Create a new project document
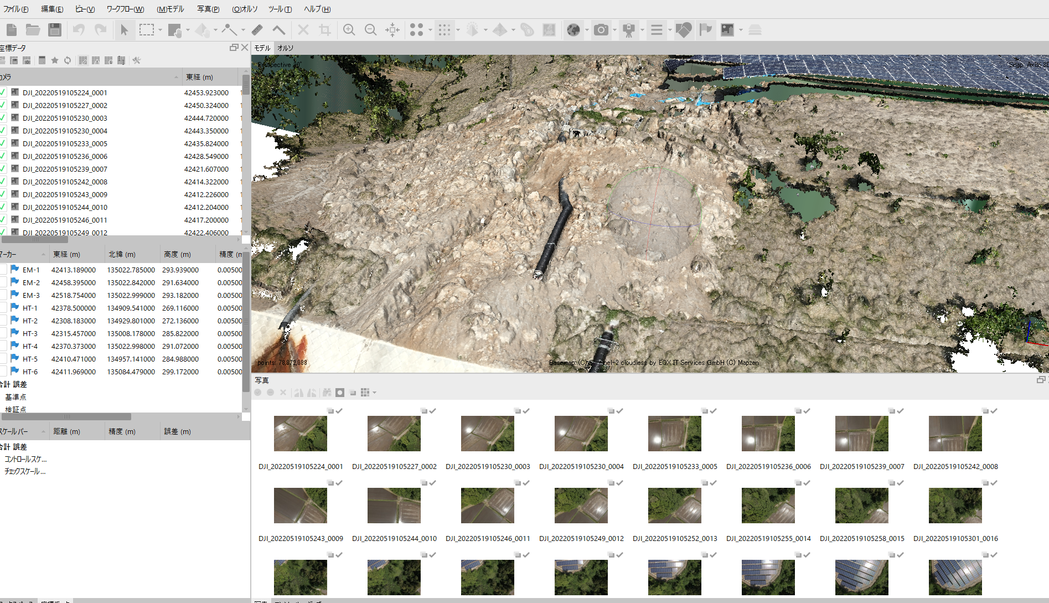1049x603 pixels. pos(12,30)
